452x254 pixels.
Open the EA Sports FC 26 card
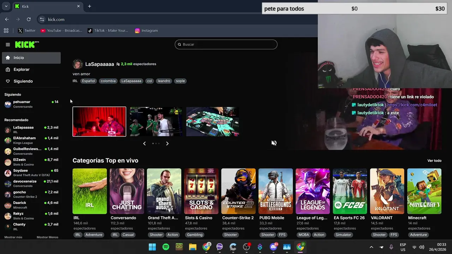coord(350,191)
